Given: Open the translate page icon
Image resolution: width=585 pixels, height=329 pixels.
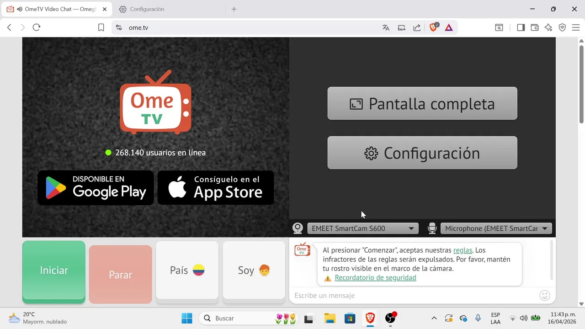Looking at the screenshot, I should click(x=386, y=27).
